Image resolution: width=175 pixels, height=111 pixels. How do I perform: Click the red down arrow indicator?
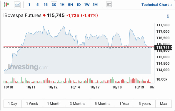44,15
